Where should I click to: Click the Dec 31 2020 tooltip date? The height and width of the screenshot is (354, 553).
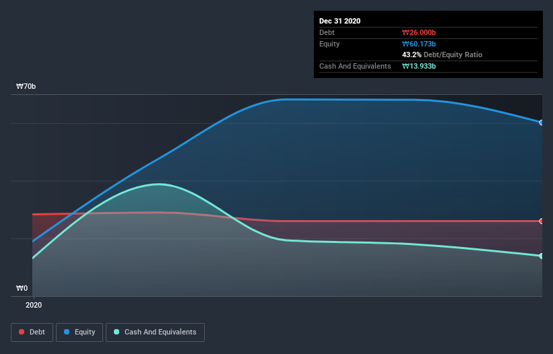point(339,21)
